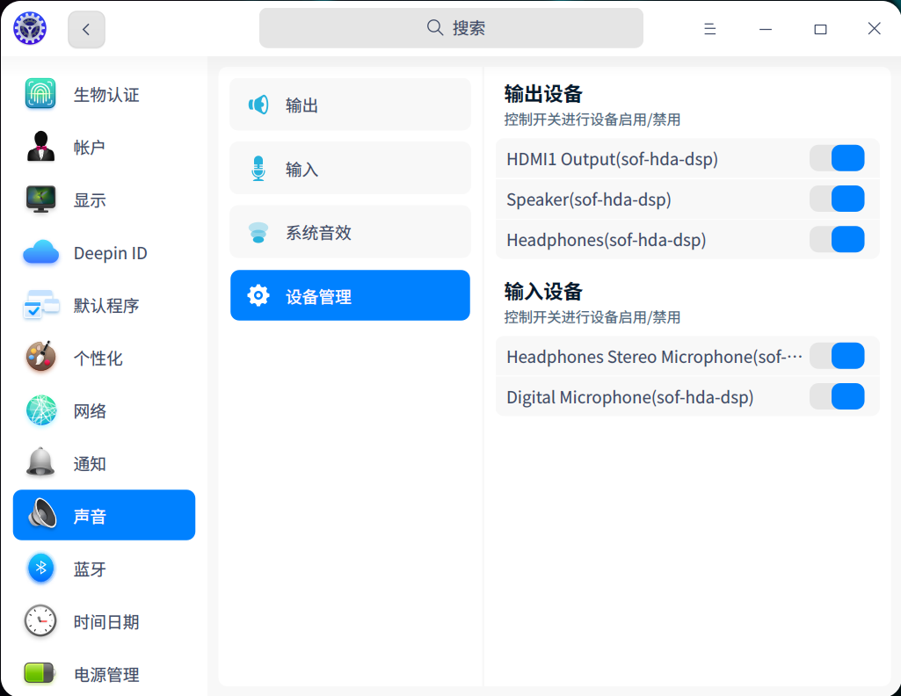Viewport: 901px width, 696px height.
Task: Open 帐户 account icon
Action: coord(40,147)
